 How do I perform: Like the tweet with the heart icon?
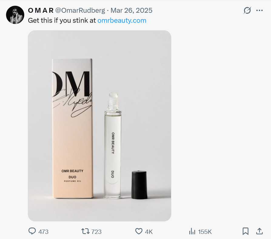pyautogui.click(x=139, y=231)
